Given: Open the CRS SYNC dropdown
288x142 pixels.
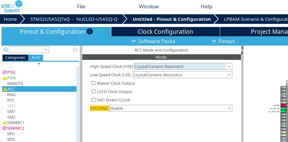Looking at the screenshot, I should pos(170,108).
